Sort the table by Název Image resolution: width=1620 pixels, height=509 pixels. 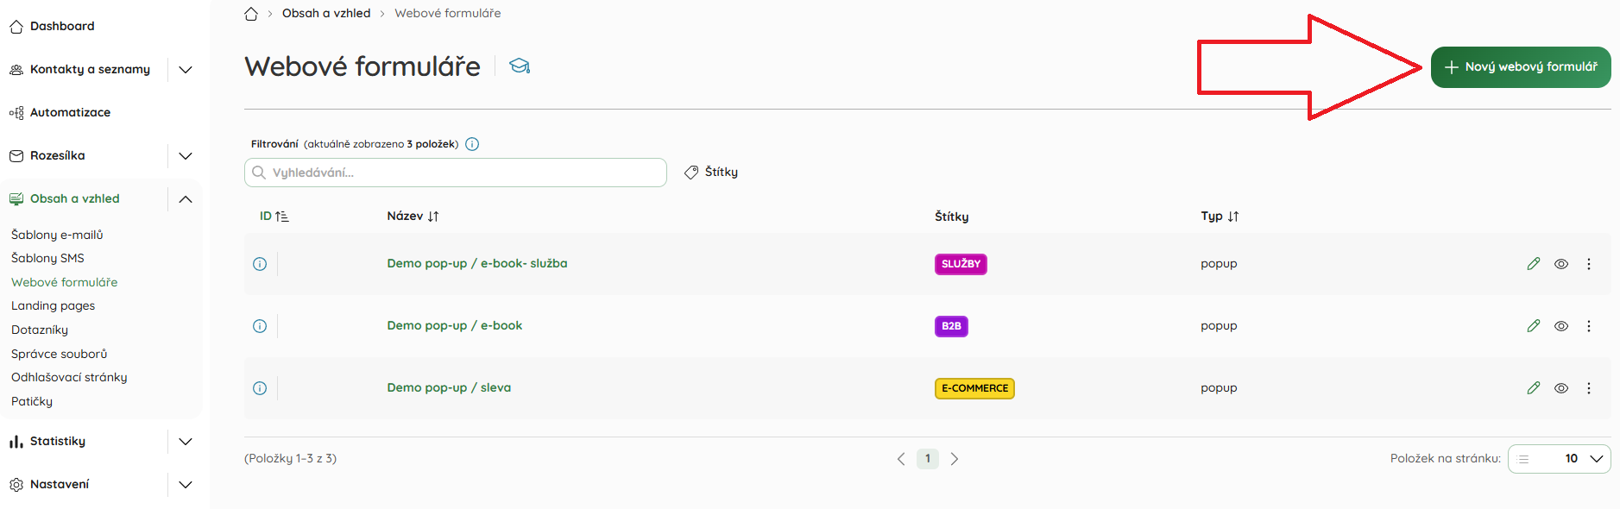tap(413, 217)
